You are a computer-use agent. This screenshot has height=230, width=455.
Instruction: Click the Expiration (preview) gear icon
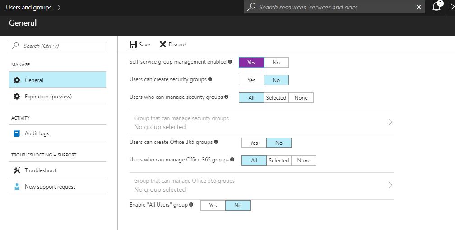17,97
